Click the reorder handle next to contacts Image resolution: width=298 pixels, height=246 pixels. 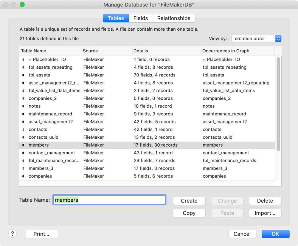tap(23, 129)
